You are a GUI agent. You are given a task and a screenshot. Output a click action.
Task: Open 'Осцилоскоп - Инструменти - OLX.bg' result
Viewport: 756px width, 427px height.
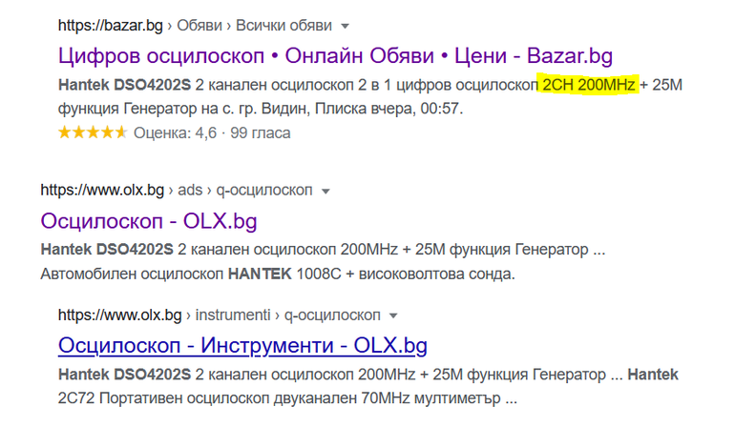pyautogui.click(x=241, y=344)
